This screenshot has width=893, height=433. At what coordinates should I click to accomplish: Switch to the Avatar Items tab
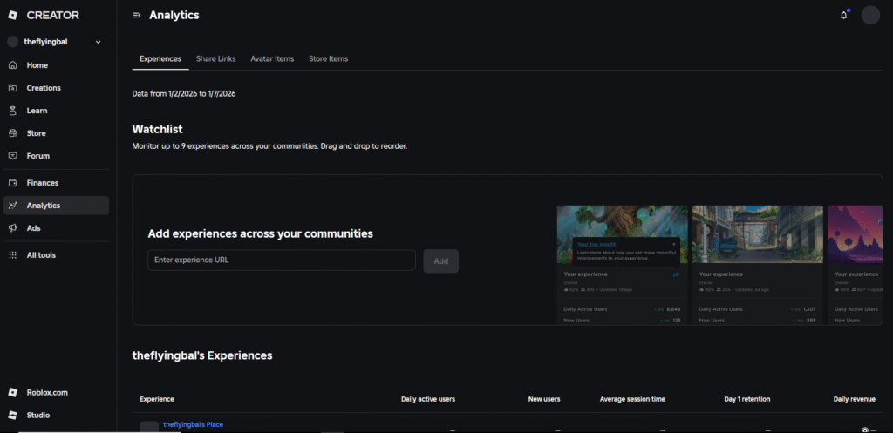click(x=272, y=58)
